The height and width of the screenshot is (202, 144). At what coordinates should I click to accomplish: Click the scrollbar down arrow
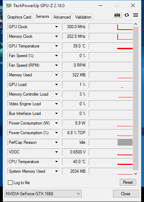coord(135,174)
